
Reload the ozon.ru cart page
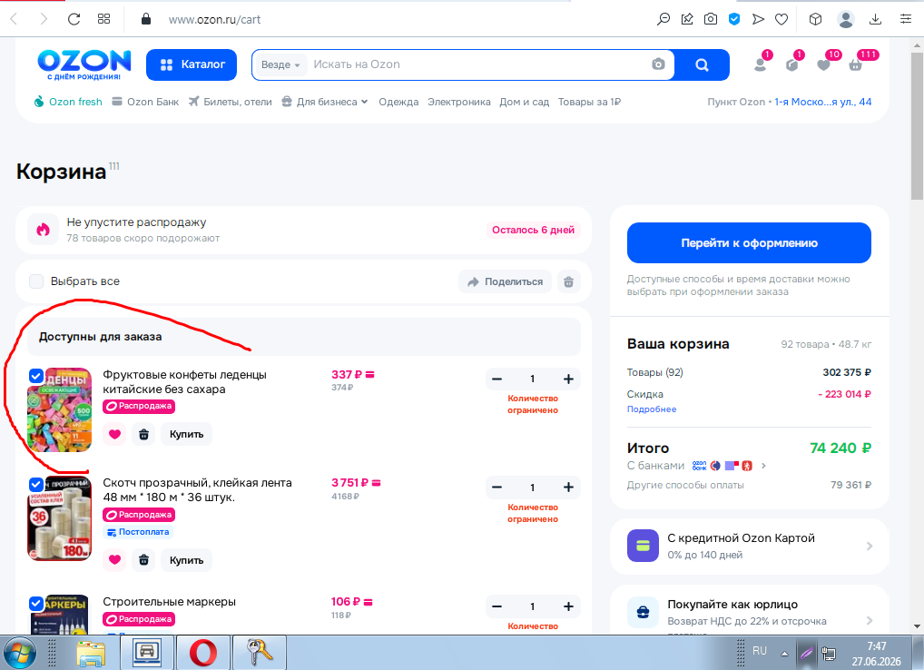pos(74,19)
